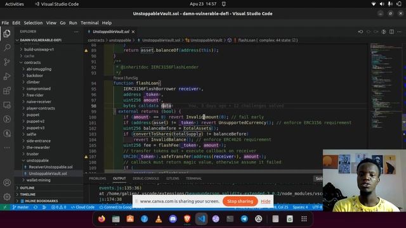Open editor more actions ellipsis

click(x=399, y=32)
